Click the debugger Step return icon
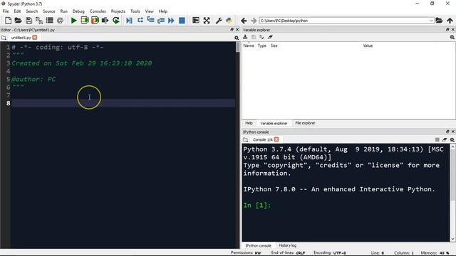456x256 pixels. tap(161, 21)
